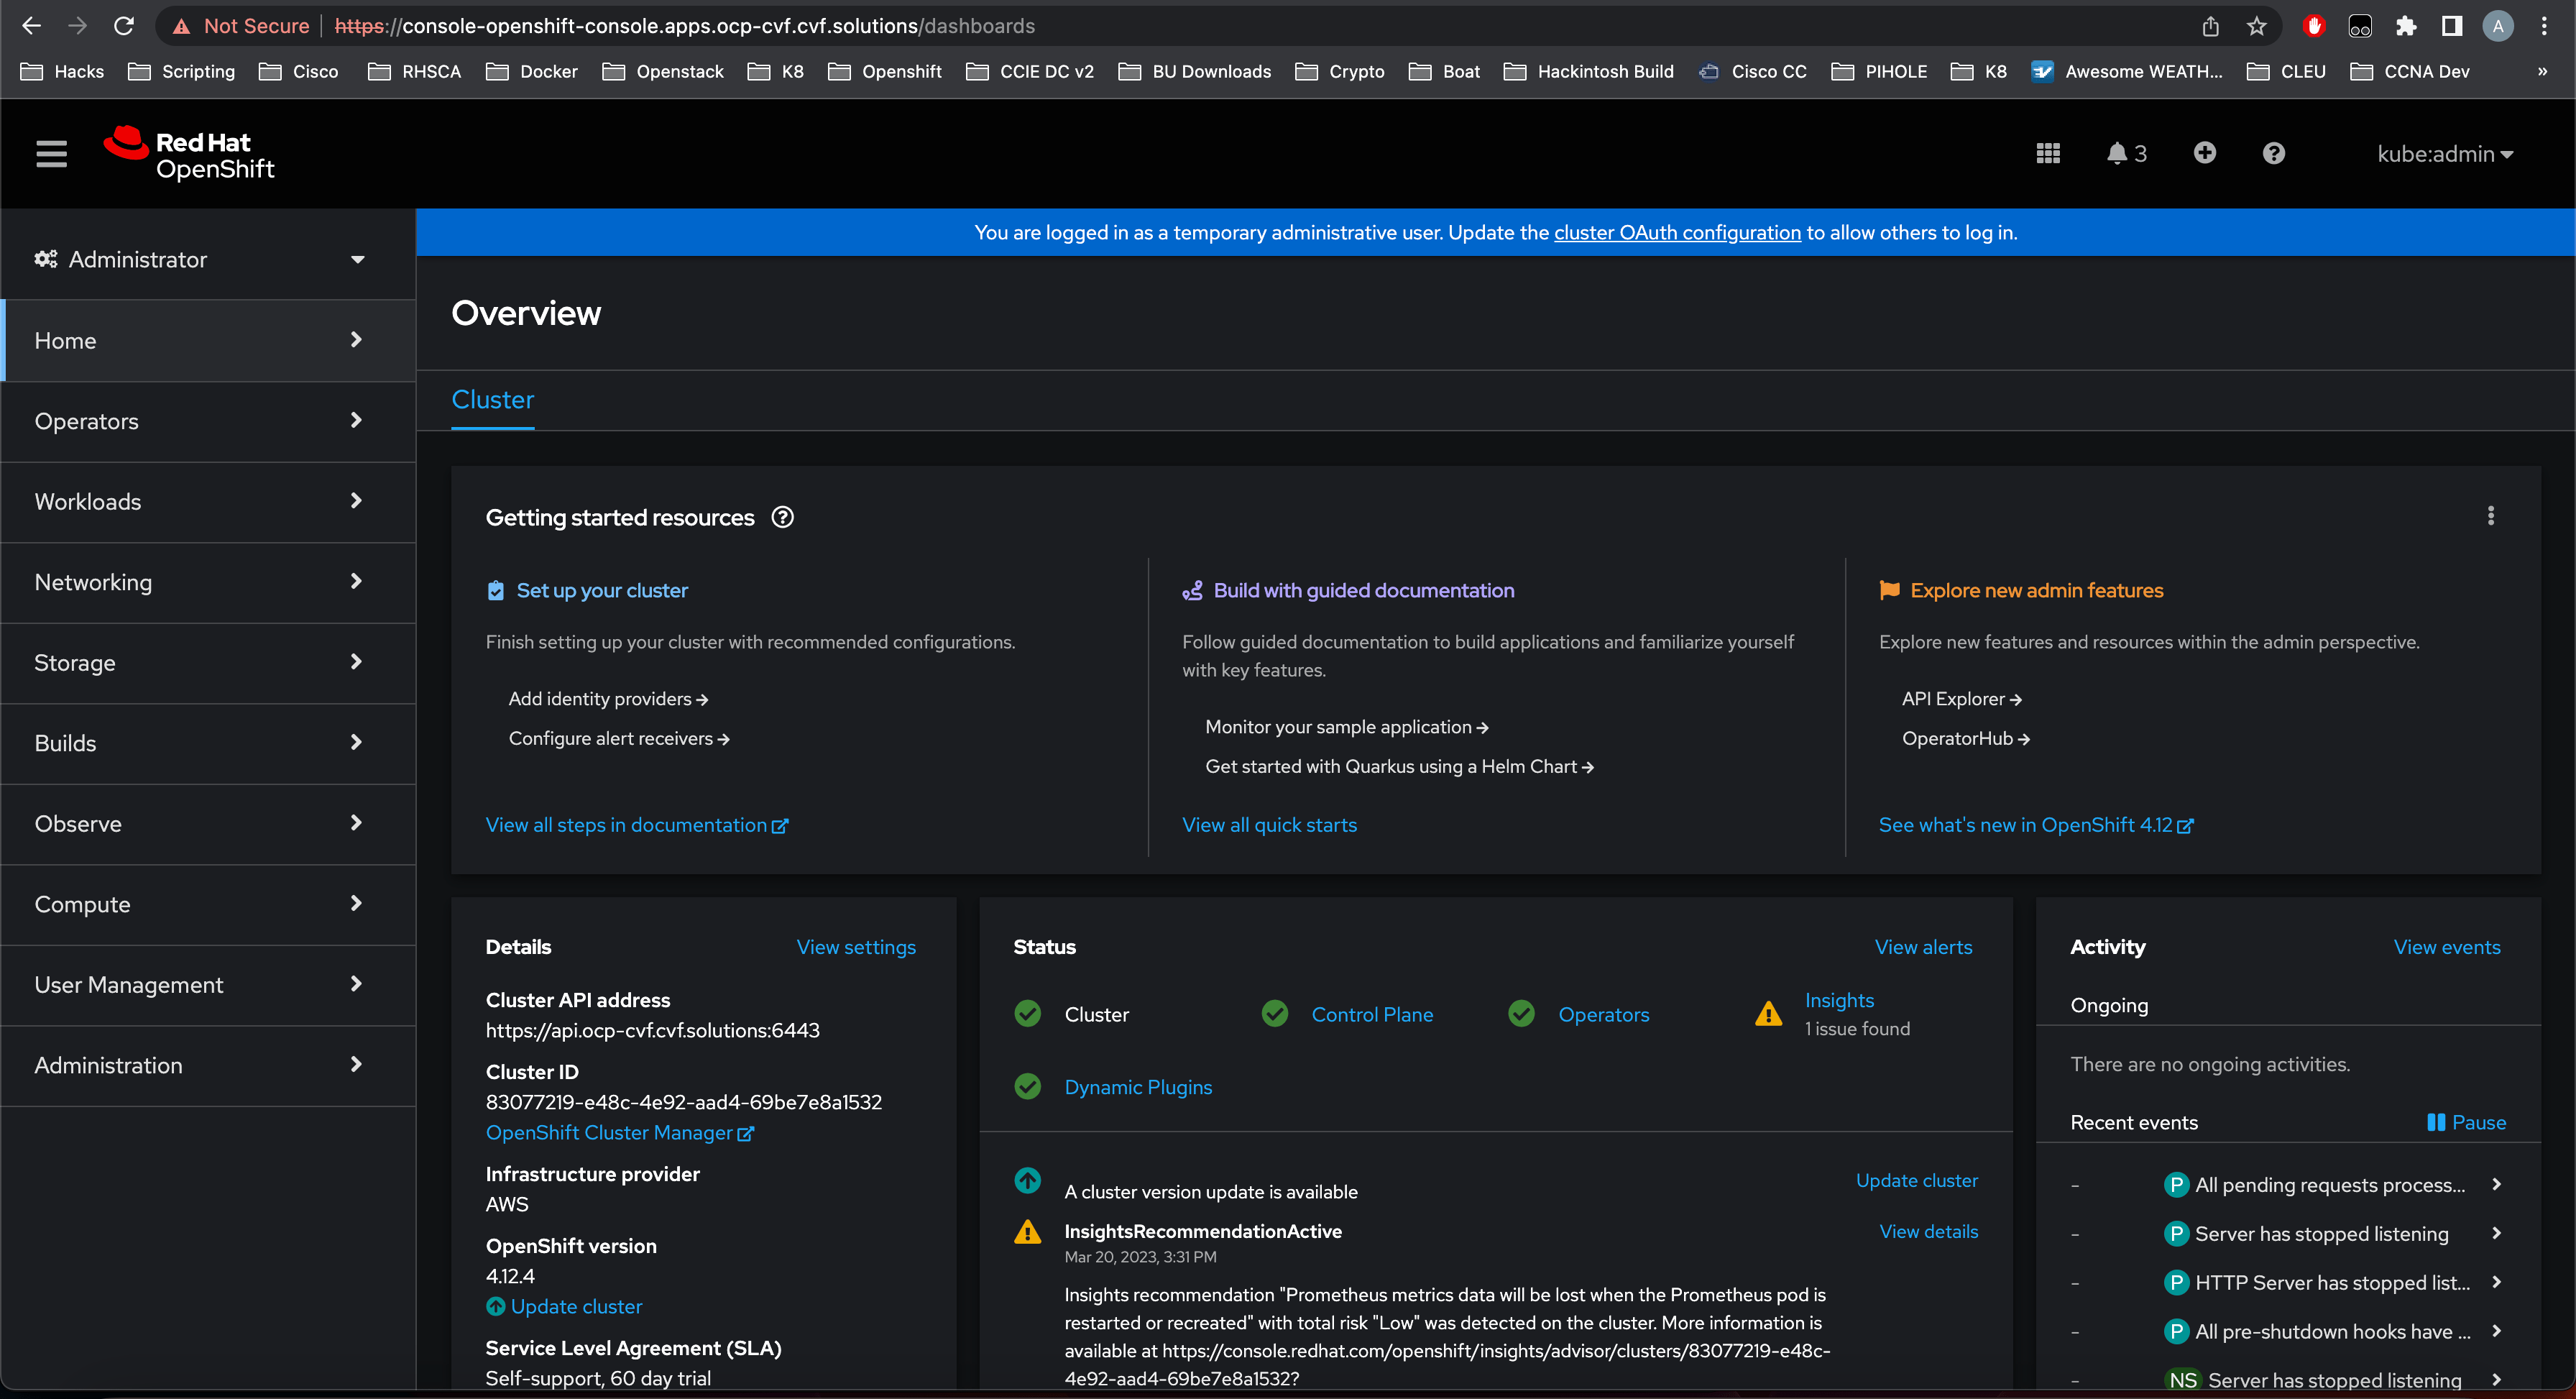Click the Getting started resources help icon
The width and height of the screenshot is (2576, 1399).
782,517
